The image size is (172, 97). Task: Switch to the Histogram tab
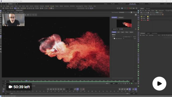(121, 18)
